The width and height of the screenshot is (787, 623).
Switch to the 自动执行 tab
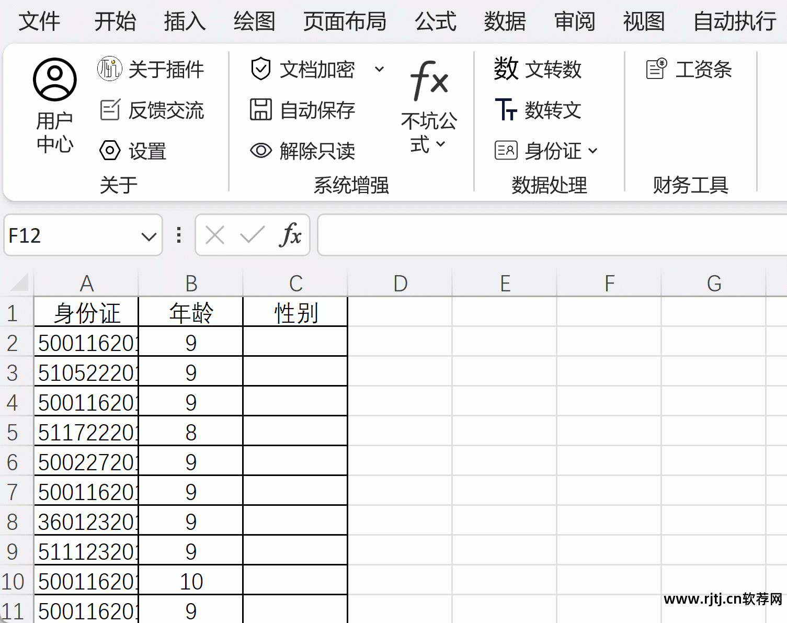point(735,21)
